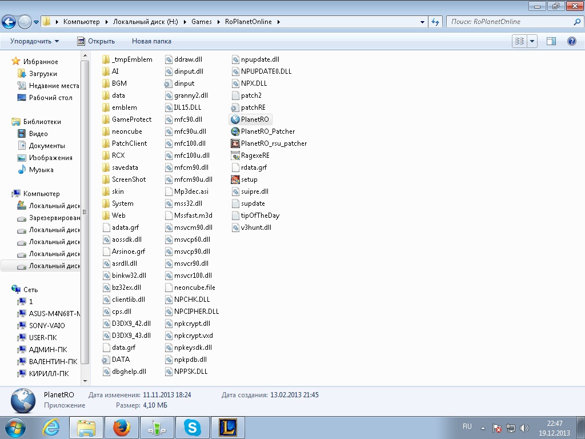Click the Forward navigation arrow

tap(25, 22)
